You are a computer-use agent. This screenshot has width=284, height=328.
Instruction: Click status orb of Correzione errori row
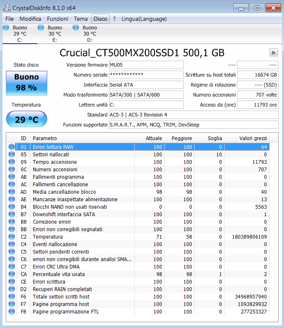(12, 222)
